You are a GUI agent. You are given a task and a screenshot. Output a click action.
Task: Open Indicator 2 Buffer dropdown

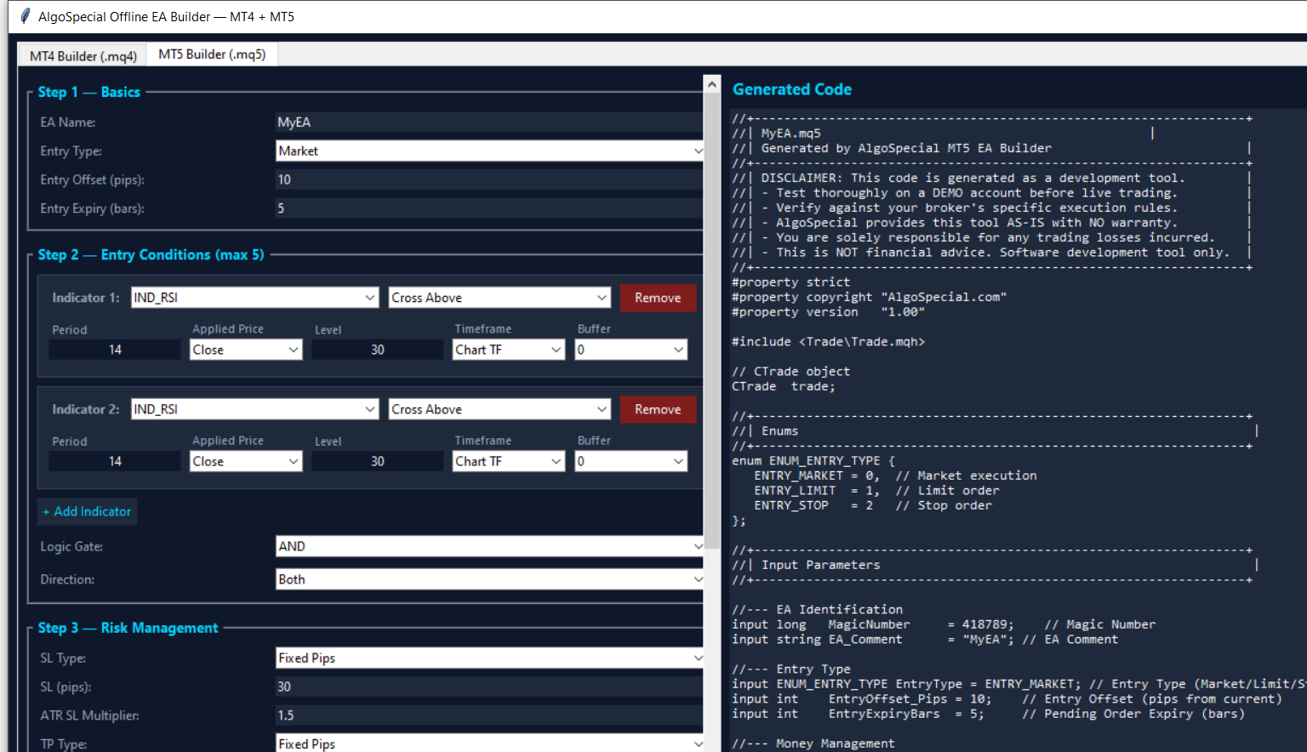coord(631,461)
